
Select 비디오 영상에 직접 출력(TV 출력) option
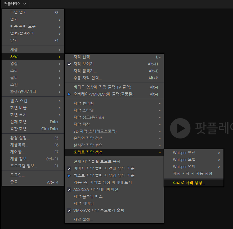pyautogui.click(x=114, y=87)
